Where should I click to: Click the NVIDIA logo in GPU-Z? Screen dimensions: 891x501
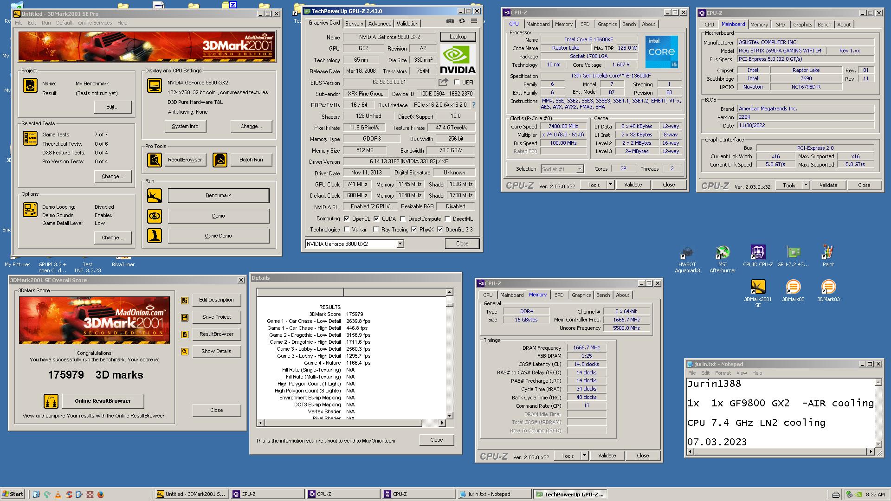click(x=458, y=60)
